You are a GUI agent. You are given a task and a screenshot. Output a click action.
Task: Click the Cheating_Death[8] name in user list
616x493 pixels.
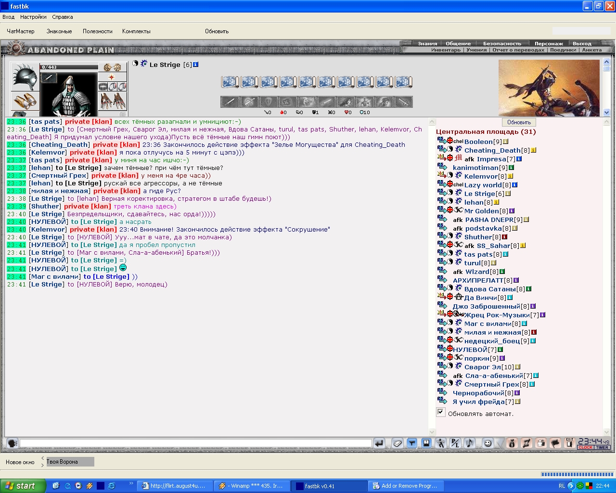497,150
